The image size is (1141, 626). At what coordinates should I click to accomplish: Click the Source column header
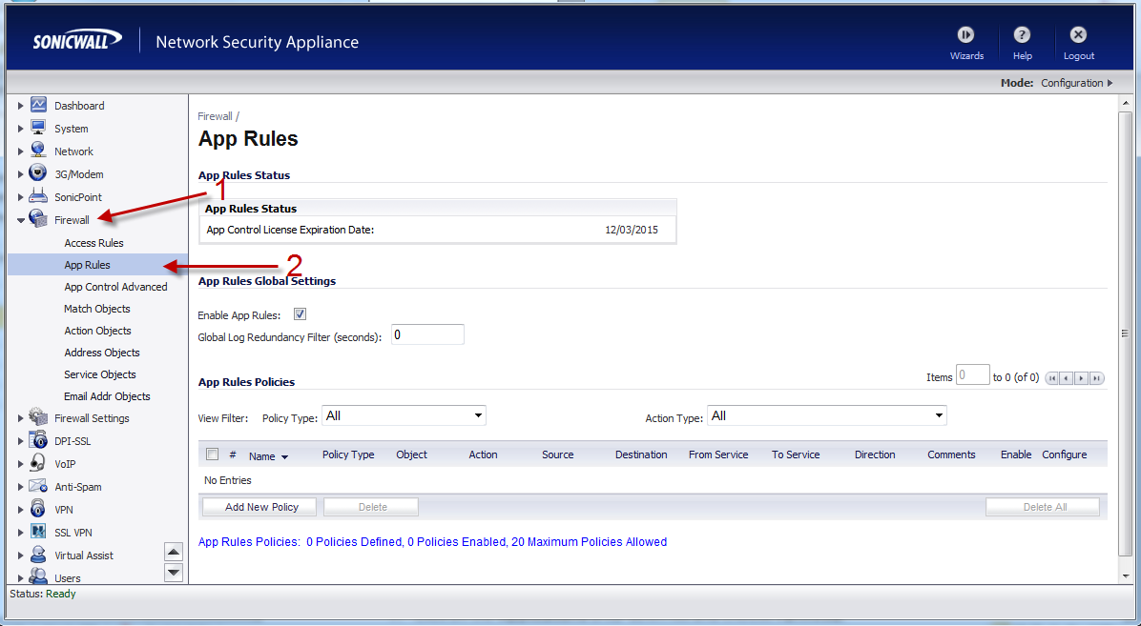pos(558,454)
